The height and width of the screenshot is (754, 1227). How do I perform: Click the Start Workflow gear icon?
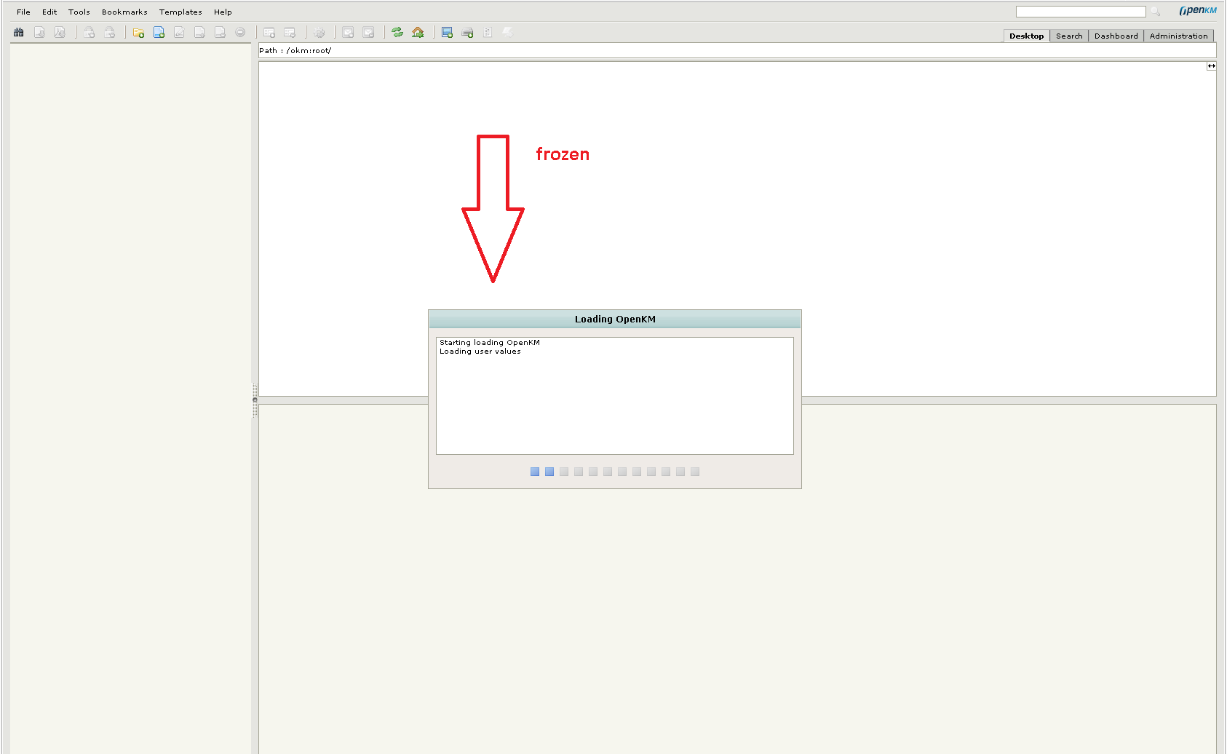tap(320, 32)
